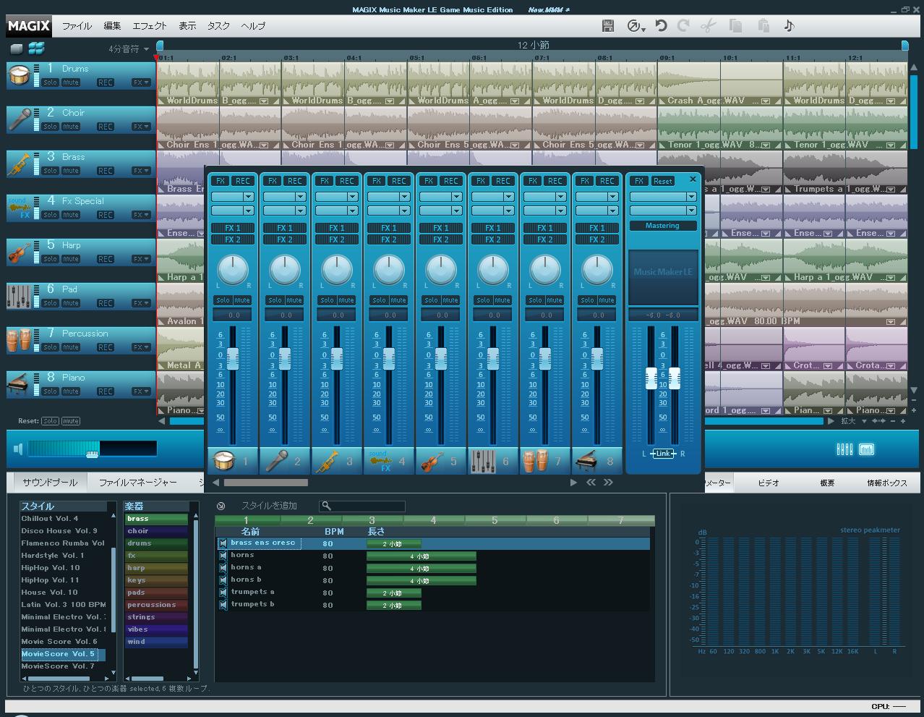Open the 編集 menu

112,26
